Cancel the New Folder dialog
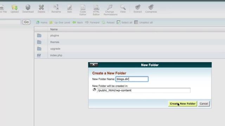225x126 pixels. click(204, 104)
